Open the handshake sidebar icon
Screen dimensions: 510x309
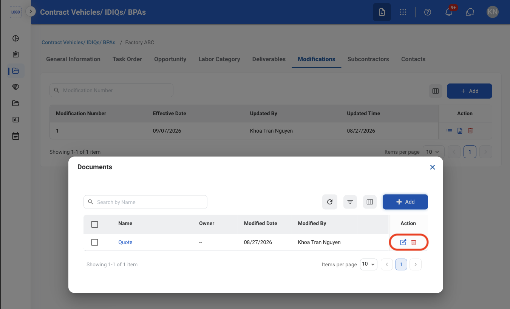tap(15, 87)
